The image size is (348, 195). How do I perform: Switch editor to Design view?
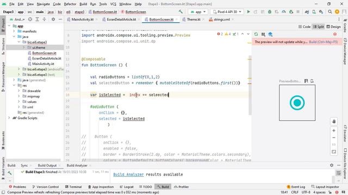333,27
